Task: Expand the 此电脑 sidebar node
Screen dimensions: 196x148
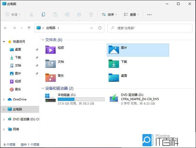Action: click(x=4, y=109)
